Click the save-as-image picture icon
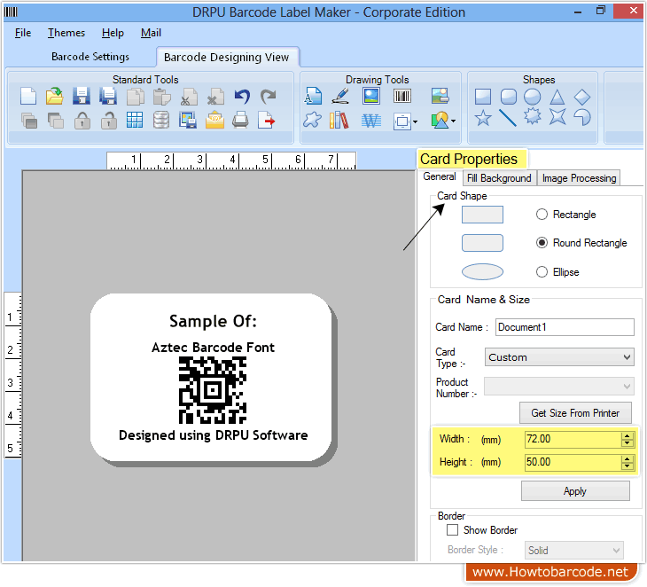Image resolution: width=647 pixels, height=587 pixels. 188,120
